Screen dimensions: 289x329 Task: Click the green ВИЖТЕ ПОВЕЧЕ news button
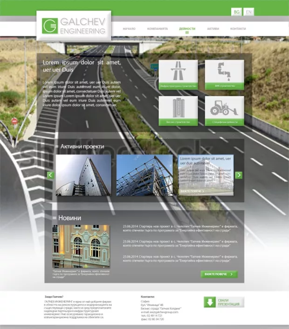coord(219,274)
